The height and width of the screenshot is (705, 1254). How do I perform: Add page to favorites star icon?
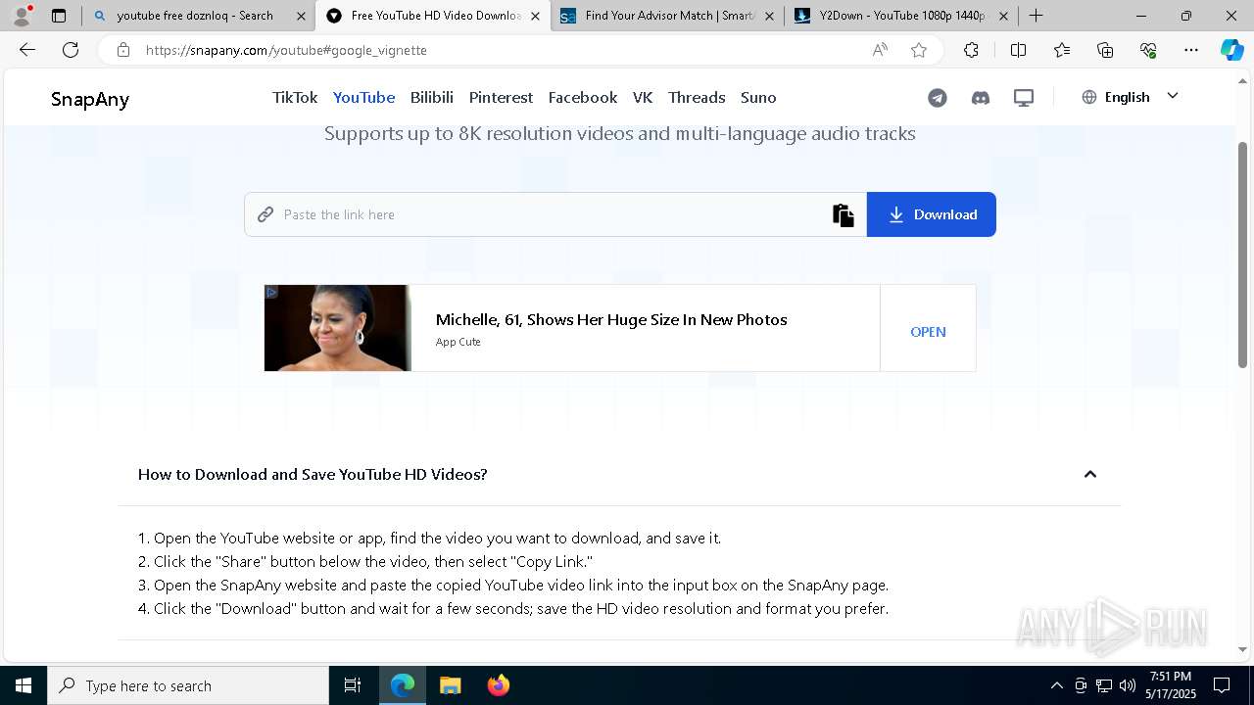point(919,50)
